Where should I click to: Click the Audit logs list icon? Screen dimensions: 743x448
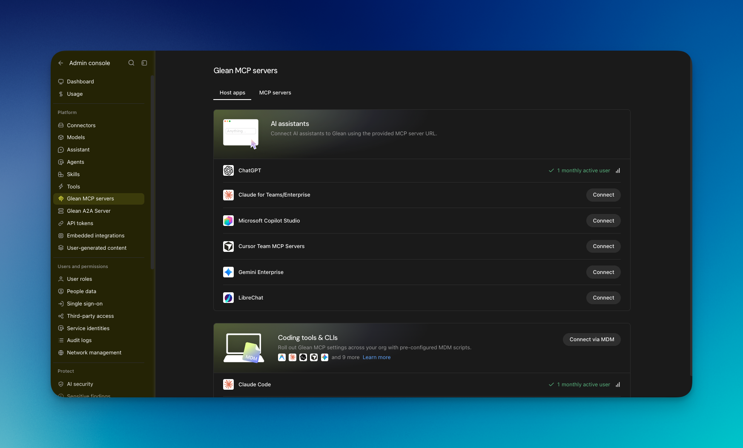(61, 340)
